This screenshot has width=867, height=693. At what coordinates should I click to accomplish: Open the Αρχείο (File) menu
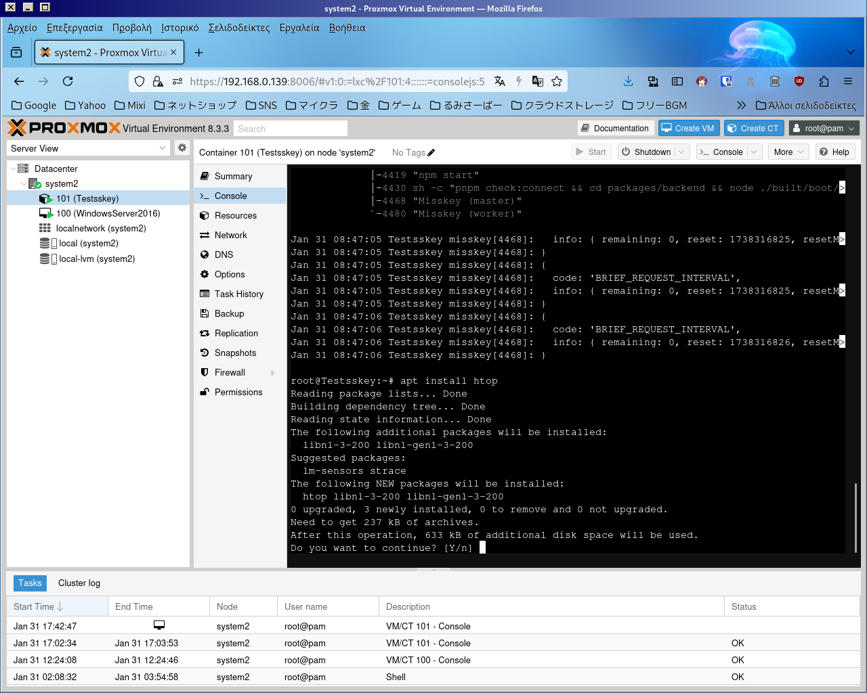(x=22, y=28)
